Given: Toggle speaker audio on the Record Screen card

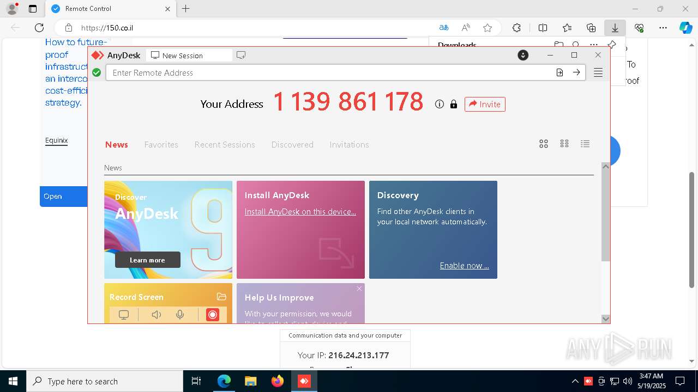Looking at the screenshot, I should coord(157,315).
